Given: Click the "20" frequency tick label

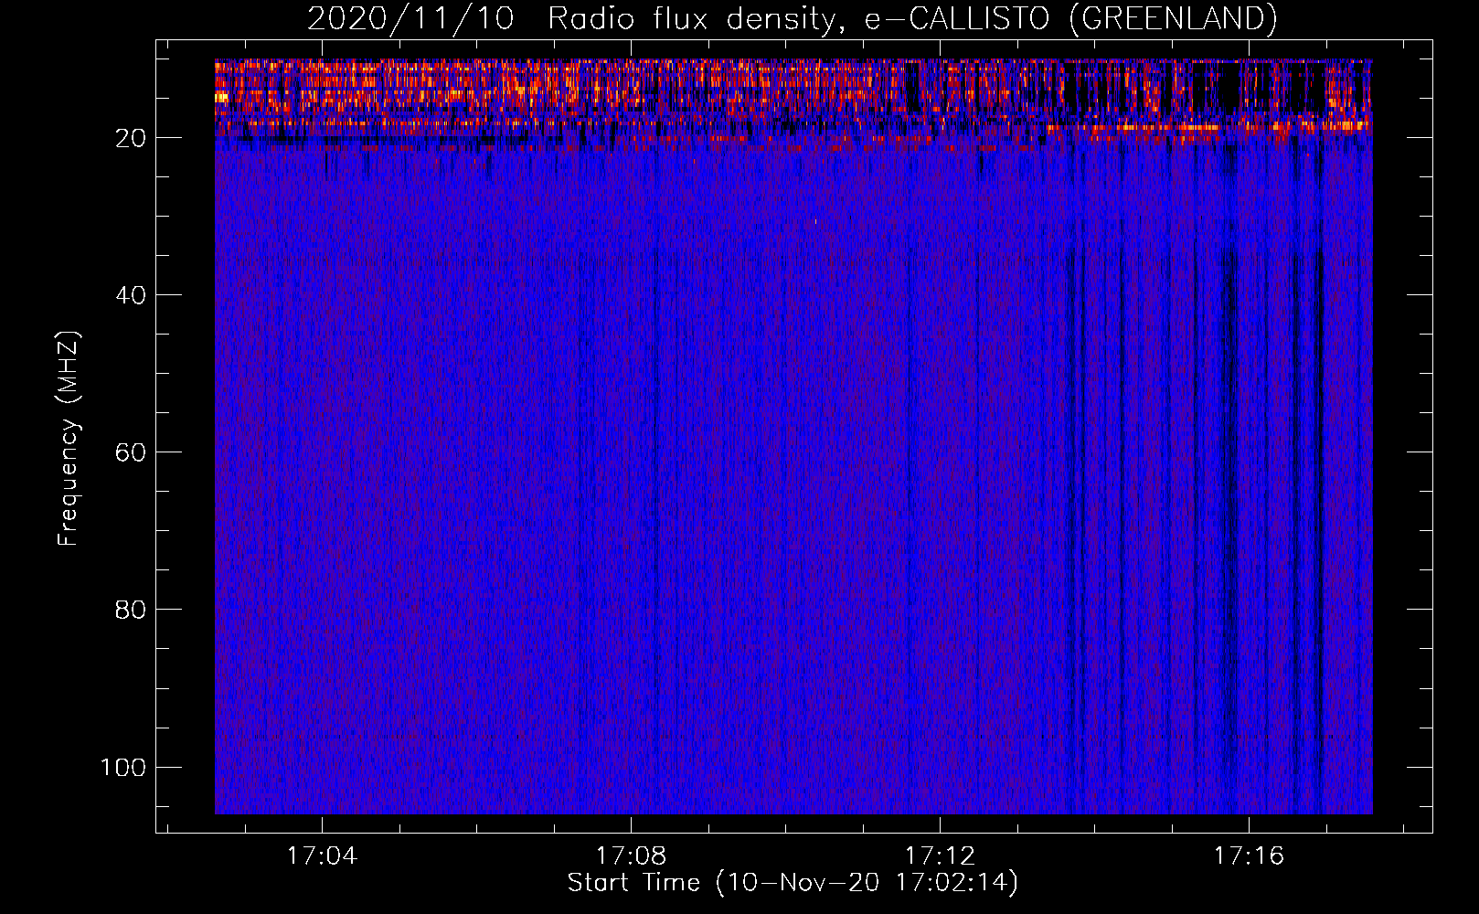Looking at the screenshot, I should pos(131,138).
